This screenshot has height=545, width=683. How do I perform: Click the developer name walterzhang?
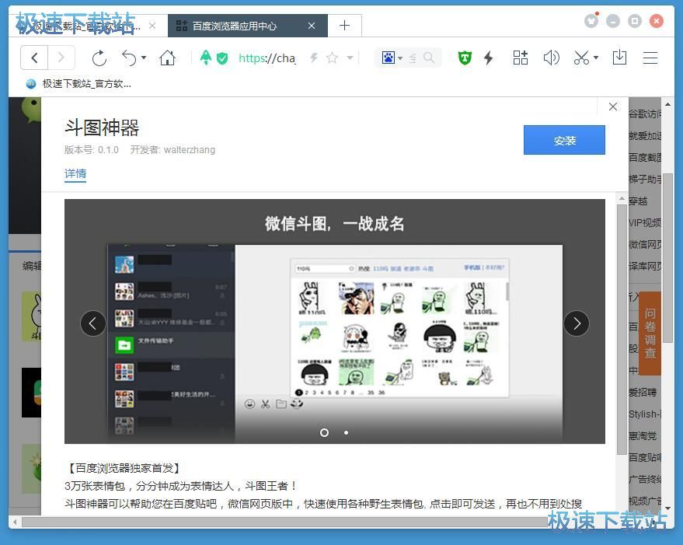(x=189, y=150)
